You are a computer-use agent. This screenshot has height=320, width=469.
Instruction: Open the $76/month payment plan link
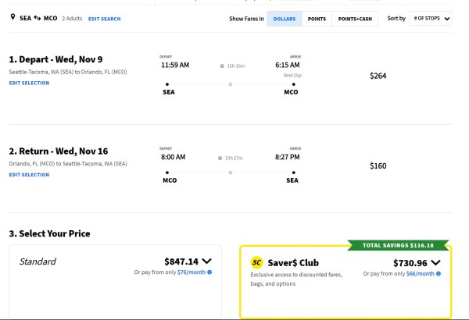tap(191, 272)
